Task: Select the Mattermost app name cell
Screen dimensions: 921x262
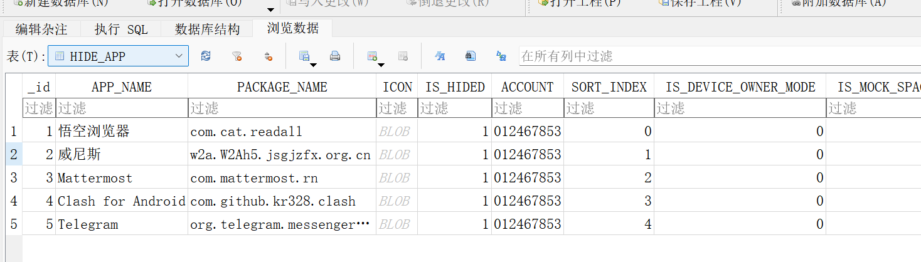Action: click(122, 178)
